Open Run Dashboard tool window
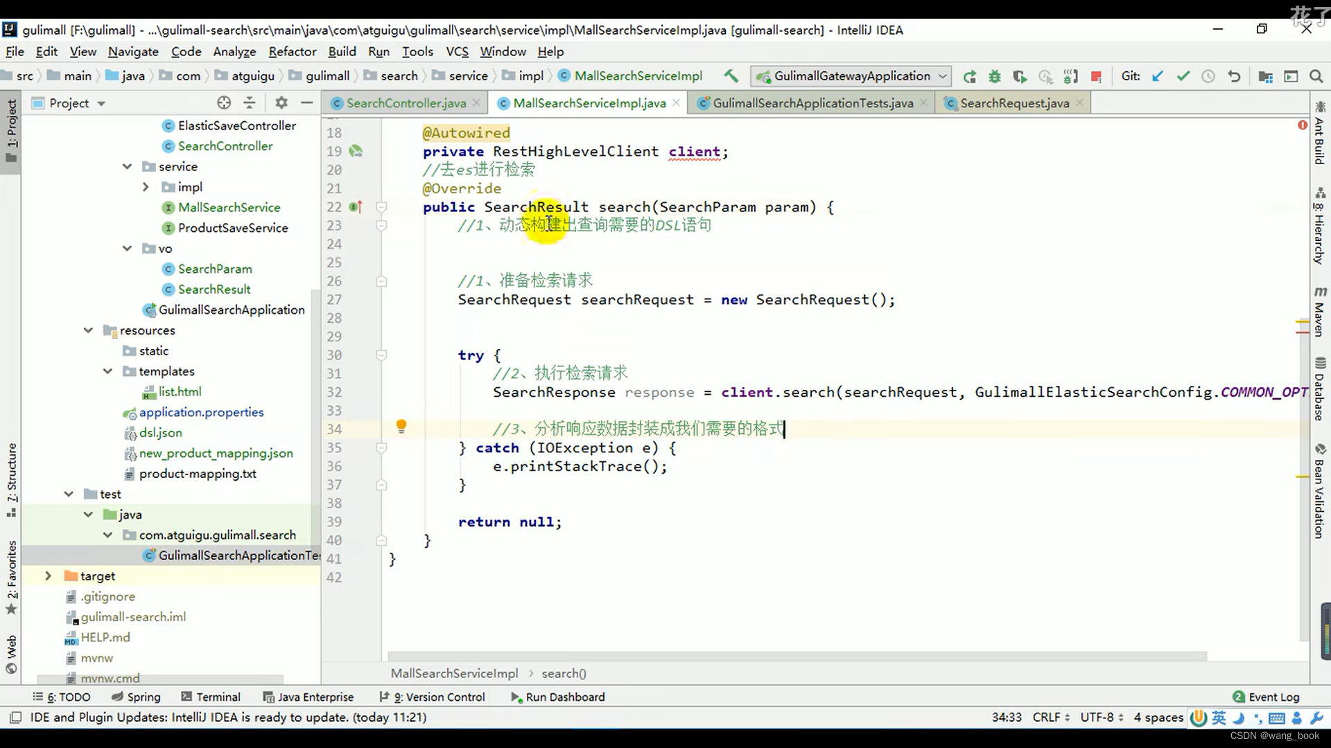Image resolution: width=1331 pixels, height=748 pixels. [557, 697]
